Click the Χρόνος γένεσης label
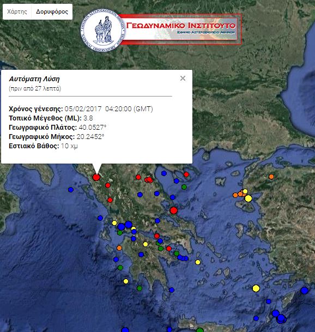Image resolution: width=315 pixels, height=332 pixels. (x=36, y=109)
